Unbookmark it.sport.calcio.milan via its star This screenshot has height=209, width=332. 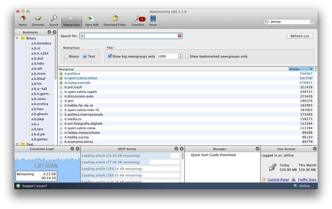tap(61, 78)
